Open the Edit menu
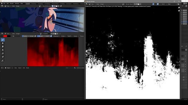 [x=8, y=3]
